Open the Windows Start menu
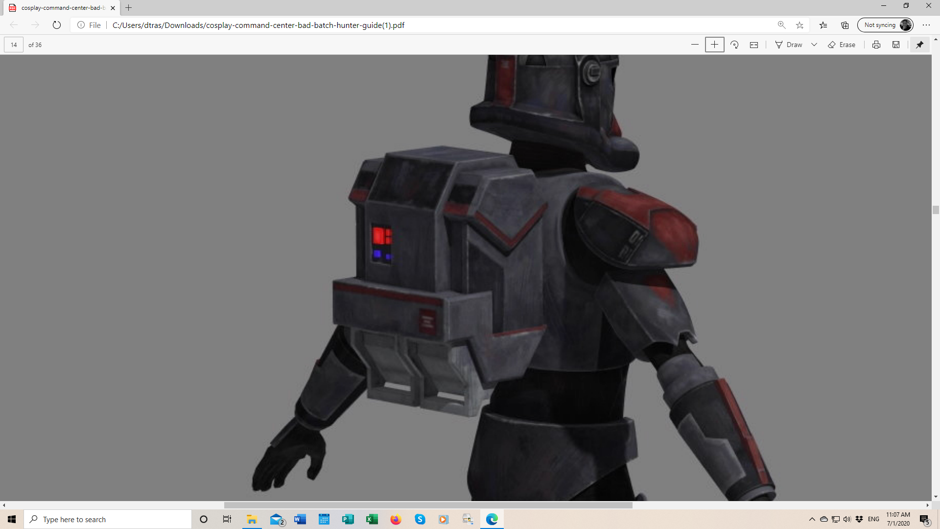 click(12, 519)
